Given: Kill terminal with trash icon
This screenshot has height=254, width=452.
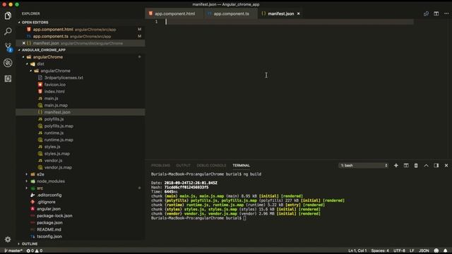Looking at the screenshot, I should tap(416, 165).
